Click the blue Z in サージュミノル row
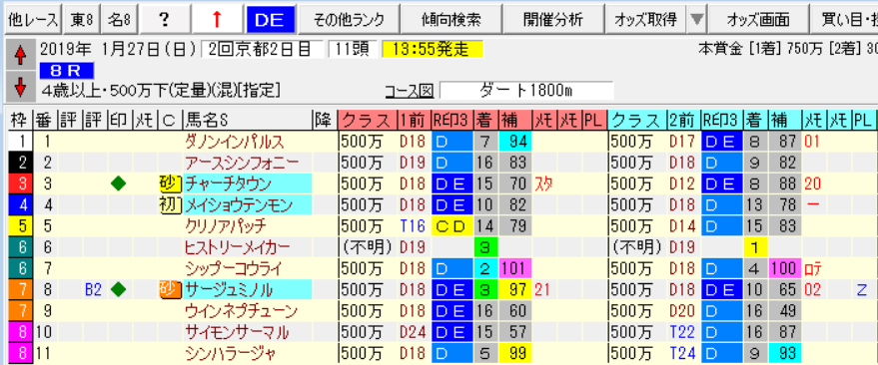878x365 pixels. 862,290
